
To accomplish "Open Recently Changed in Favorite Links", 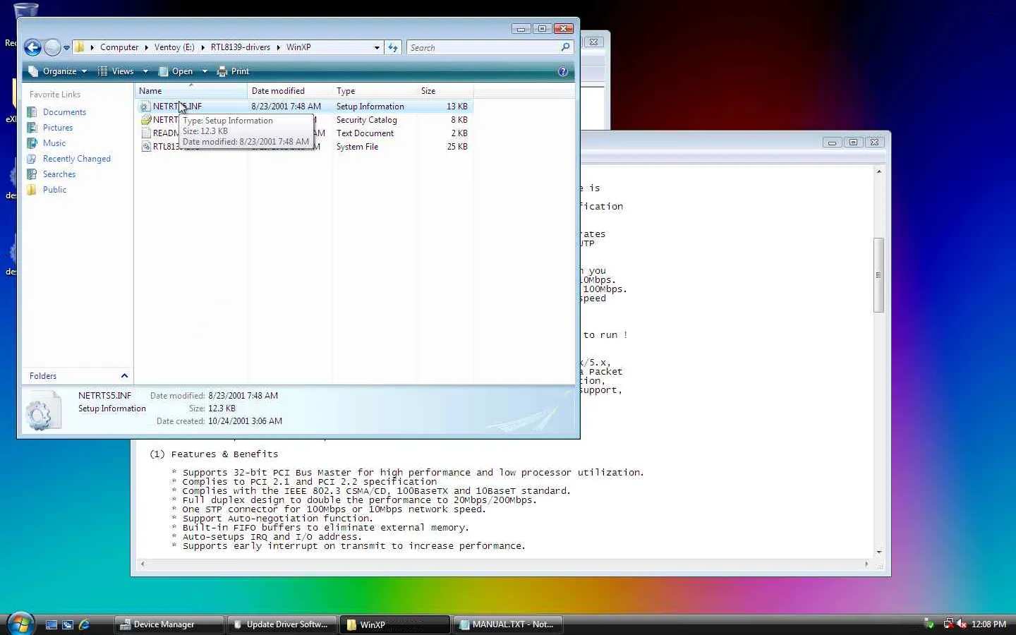I will (x=77, y=159).
